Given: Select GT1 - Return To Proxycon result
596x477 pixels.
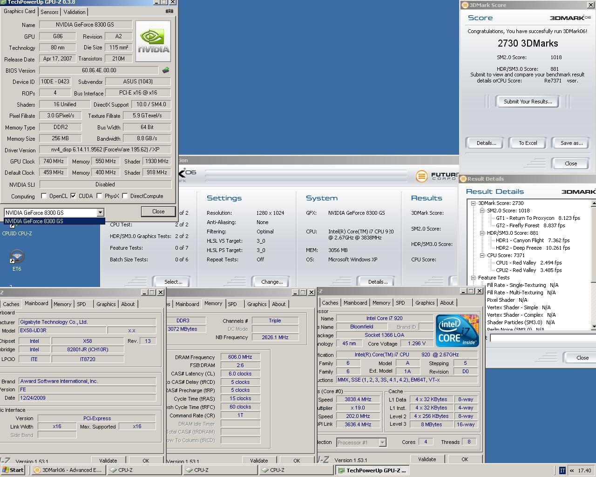Looking at the screenshot, I should point(538,218).
